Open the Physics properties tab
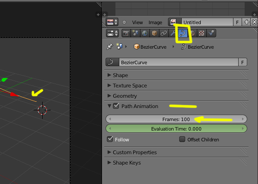The width and height of the screenshot is (258, 184). [211, 33]
